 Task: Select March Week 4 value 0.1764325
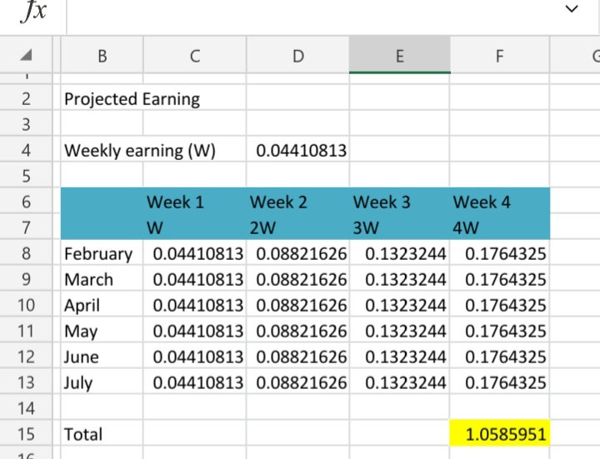tap(499, 279)
